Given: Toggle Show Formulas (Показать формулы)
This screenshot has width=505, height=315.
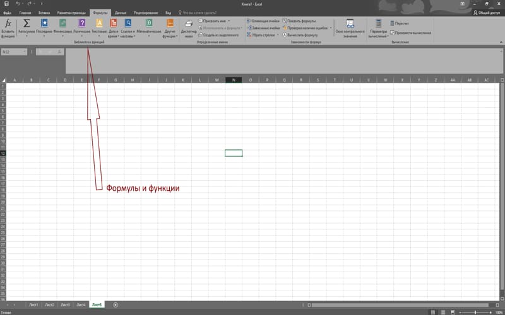Looking at the screenshot, I should click(299, 21).
